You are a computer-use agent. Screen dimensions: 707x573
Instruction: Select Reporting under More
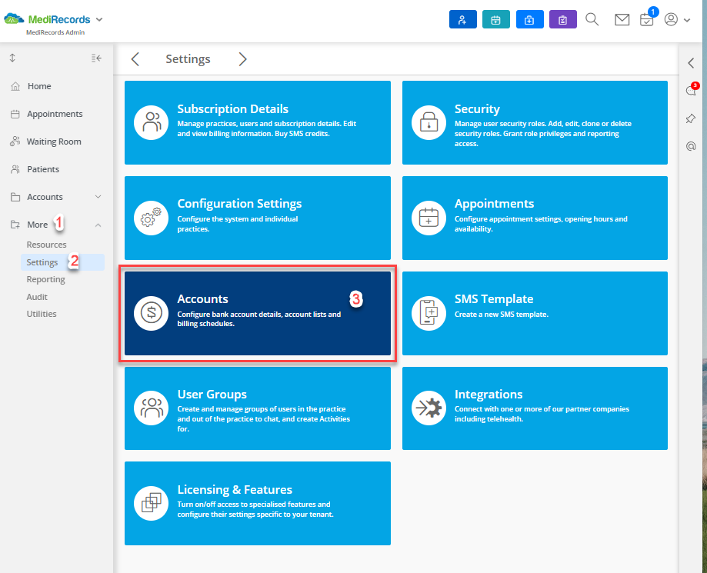[x=45, y=279]
